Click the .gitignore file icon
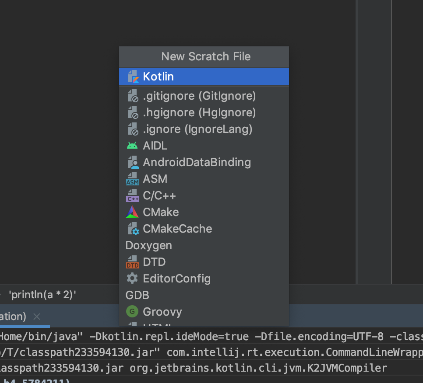Viewport: 423px width, 383px height. 133,96
